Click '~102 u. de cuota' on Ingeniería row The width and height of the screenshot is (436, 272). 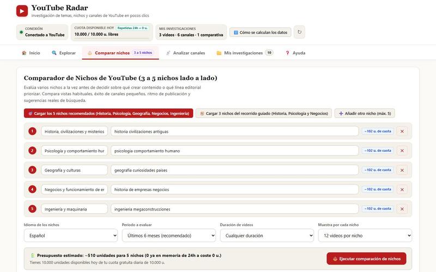tap(378, 208)
